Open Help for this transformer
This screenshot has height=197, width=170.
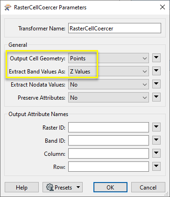tap(21, 187)
